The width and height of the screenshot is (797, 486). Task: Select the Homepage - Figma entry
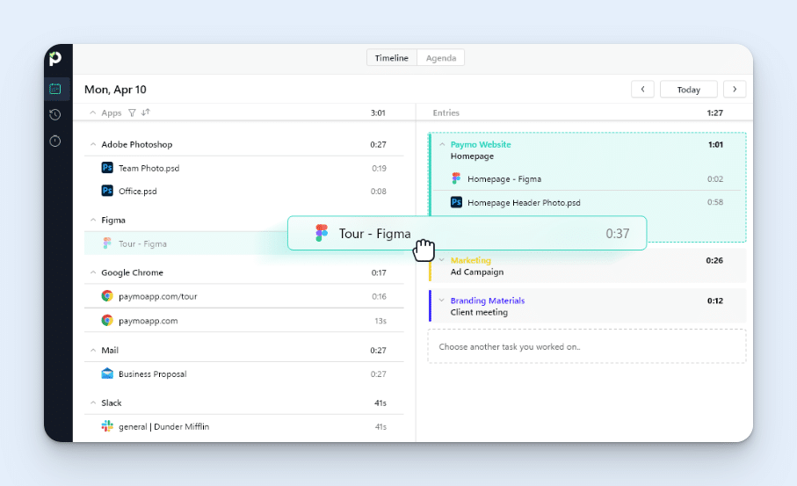(587, 179)
